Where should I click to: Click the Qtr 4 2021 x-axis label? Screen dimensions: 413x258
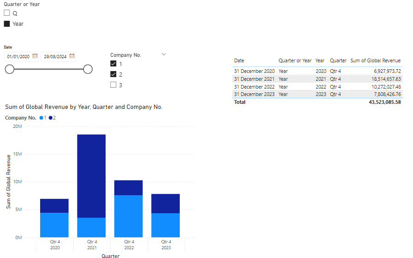92,245
